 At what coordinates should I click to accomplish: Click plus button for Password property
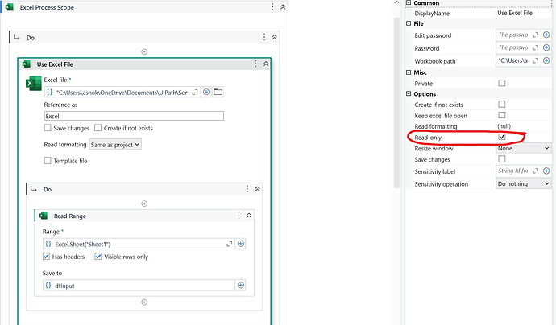pos(546,47)
